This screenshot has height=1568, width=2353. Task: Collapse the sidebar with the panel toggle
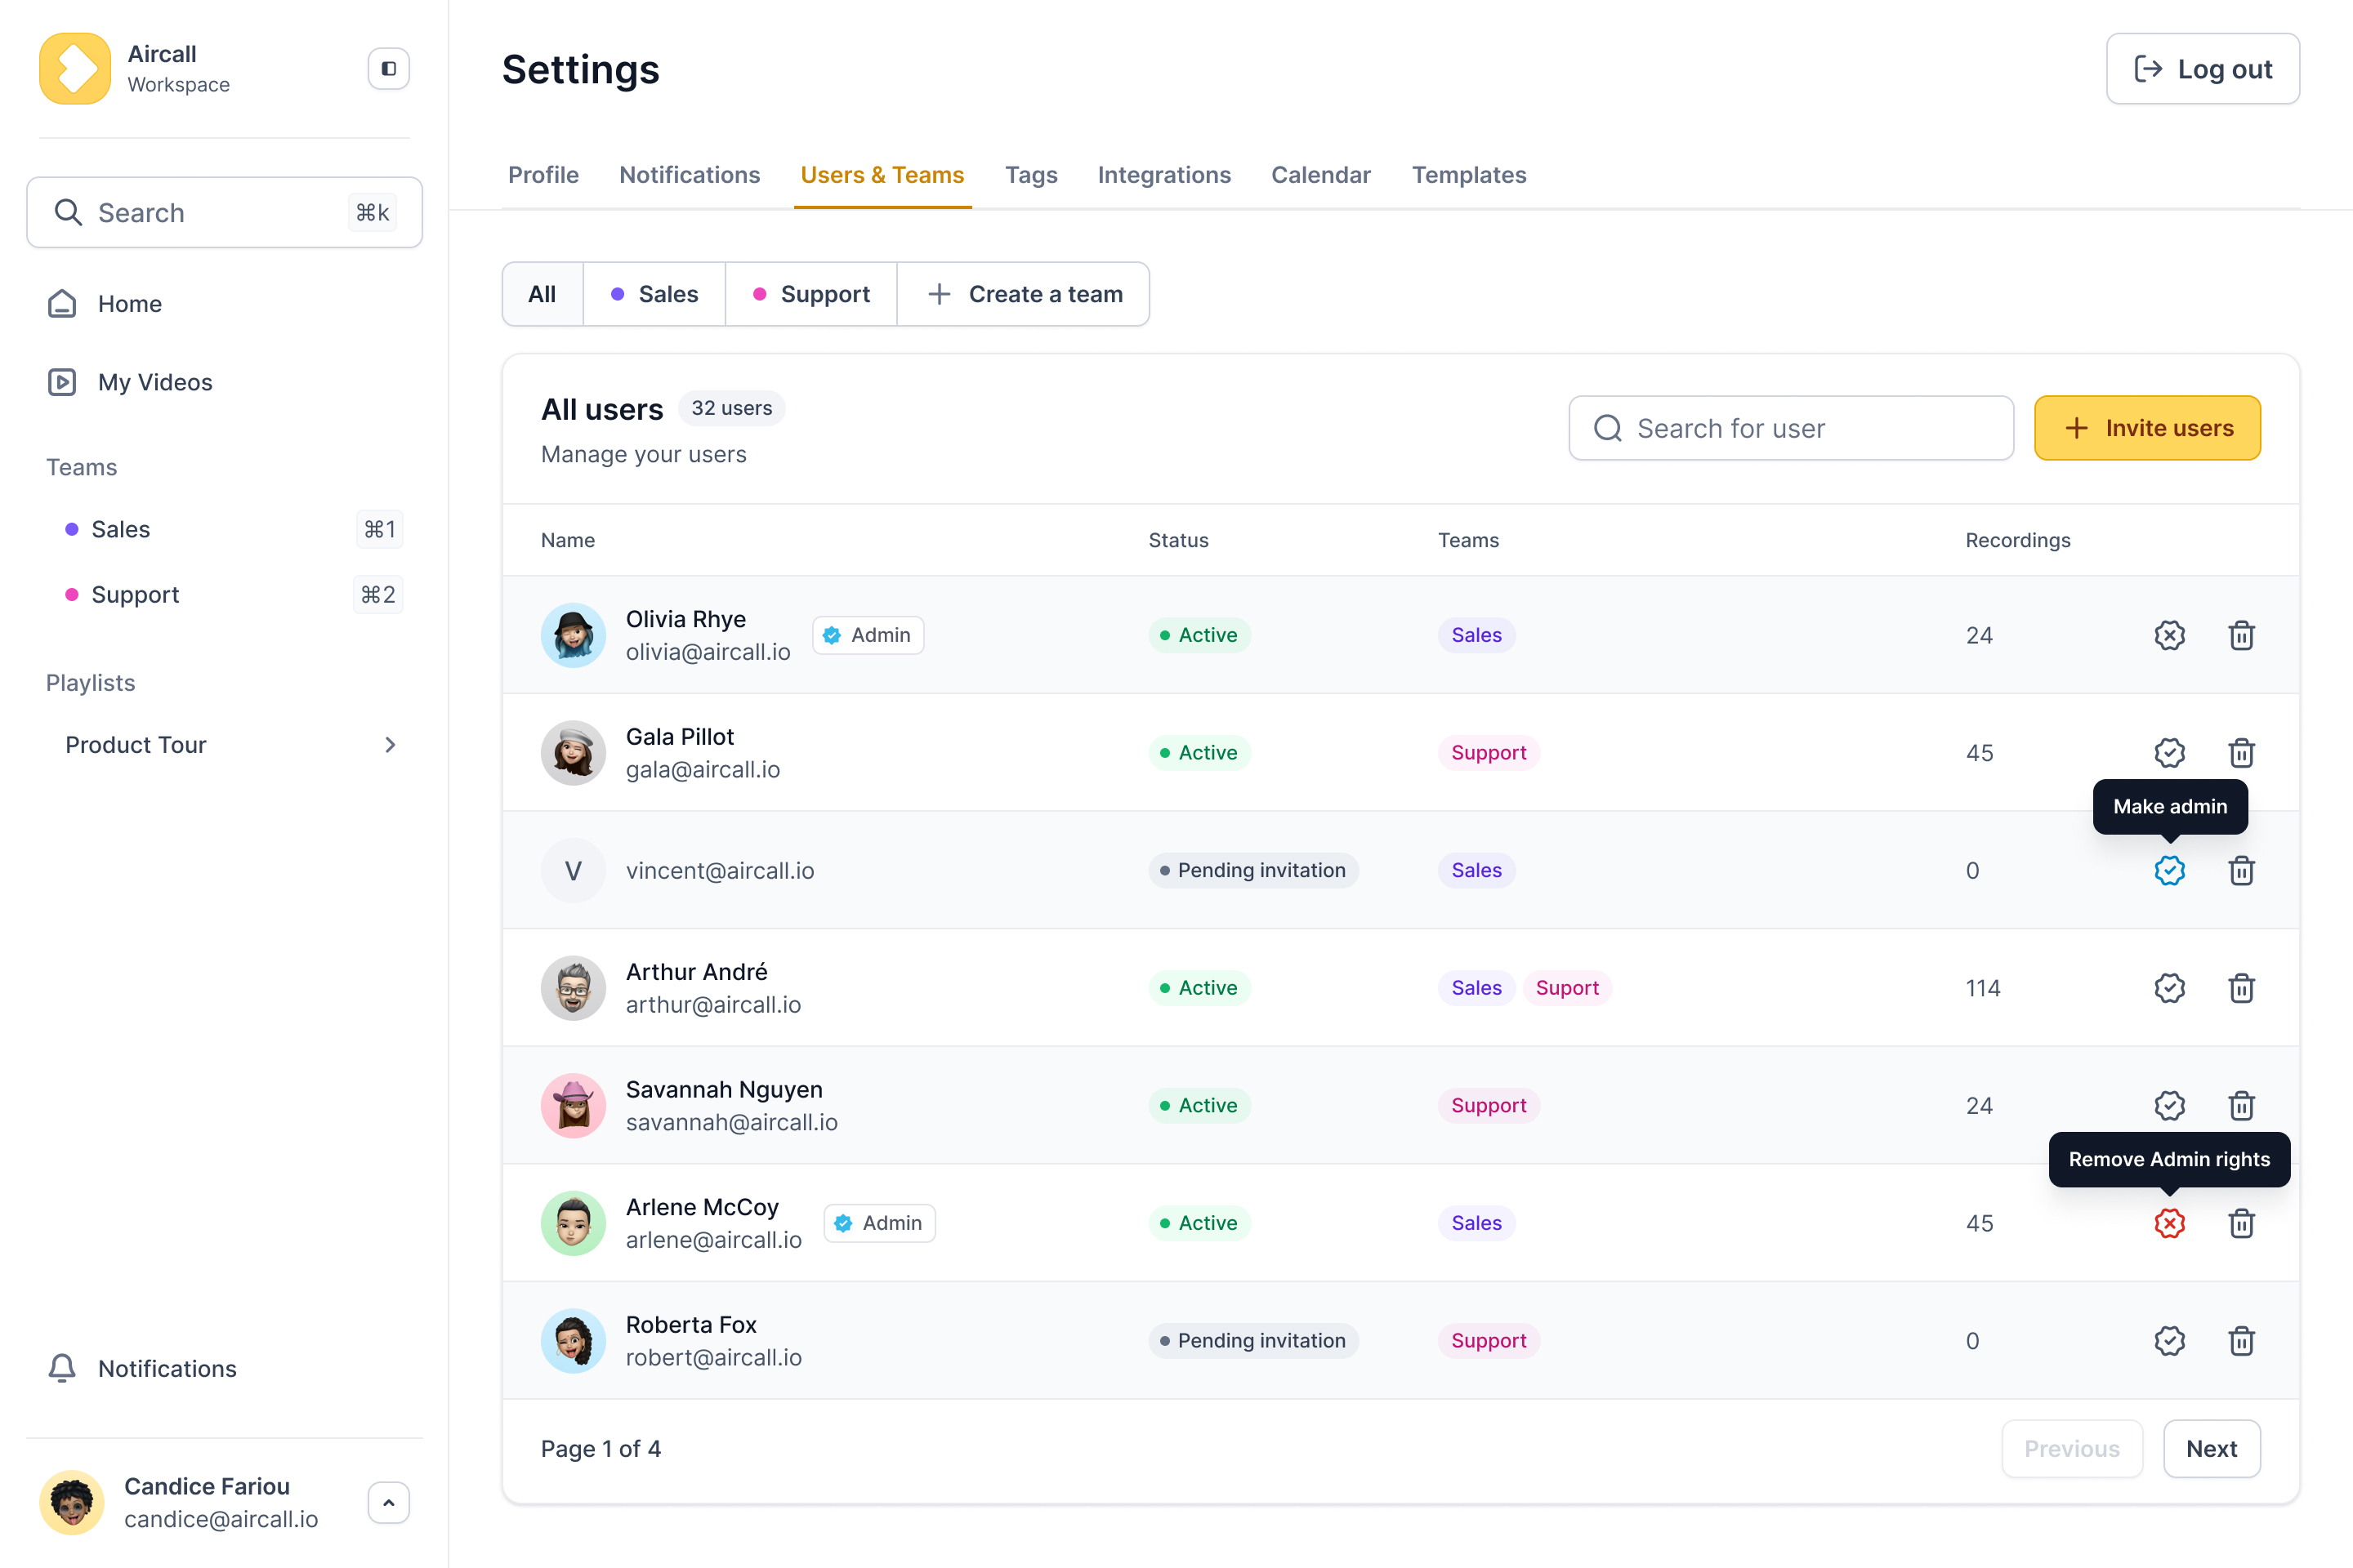pos(386,68)
